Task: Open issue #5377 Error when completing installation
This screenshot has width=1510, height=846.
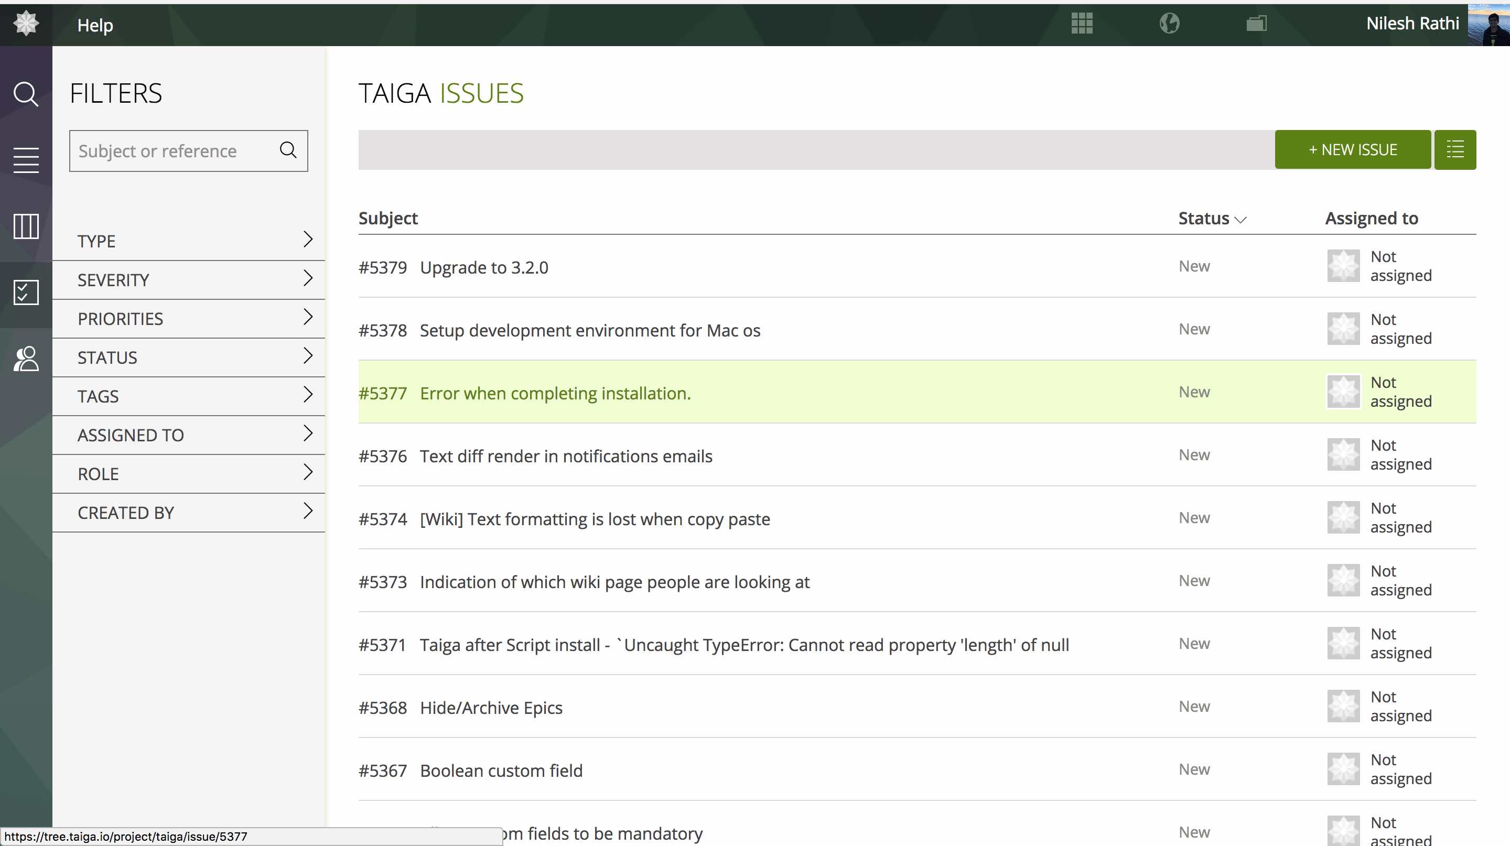Action: [x=555, y=393]
